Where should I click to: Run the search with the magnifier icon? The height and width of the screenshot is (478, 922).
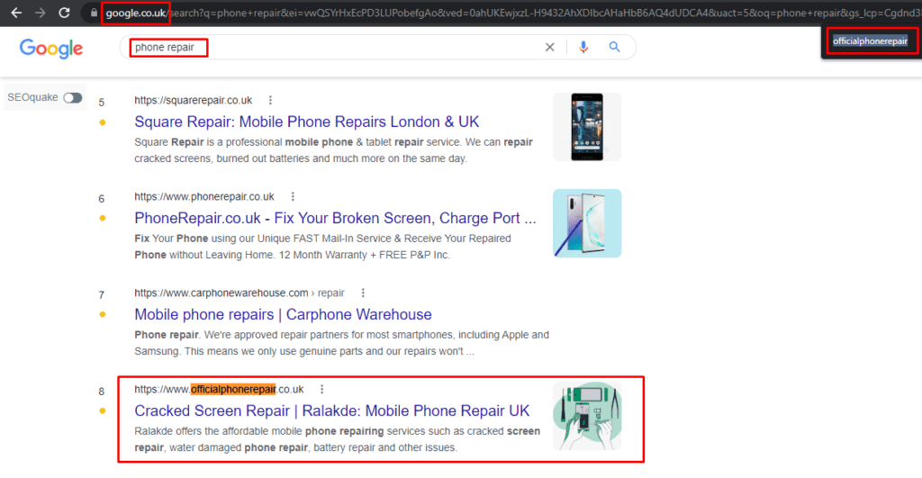(614, 47)
